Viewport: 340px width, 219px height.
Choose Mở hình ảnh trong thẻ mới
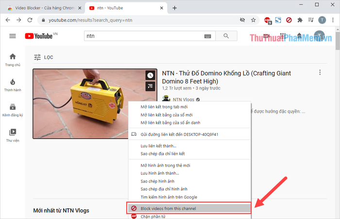click(190, 166)
